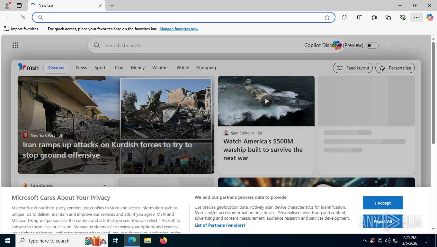The image size is (437, 247).
Task: Switch to the Play tab
Action: [119, 68]
